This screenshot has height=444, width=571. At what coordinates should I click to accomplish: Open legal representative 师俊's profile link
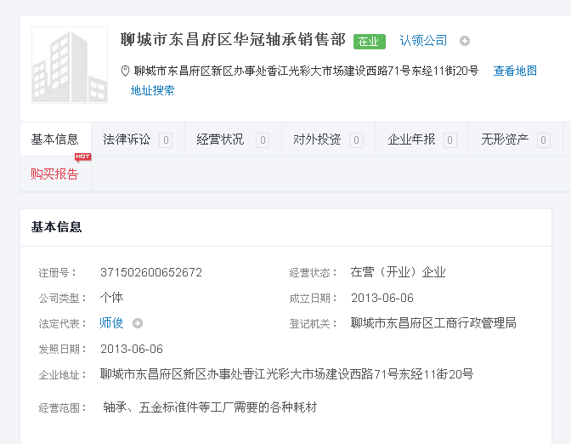click(x=111, y=323)
